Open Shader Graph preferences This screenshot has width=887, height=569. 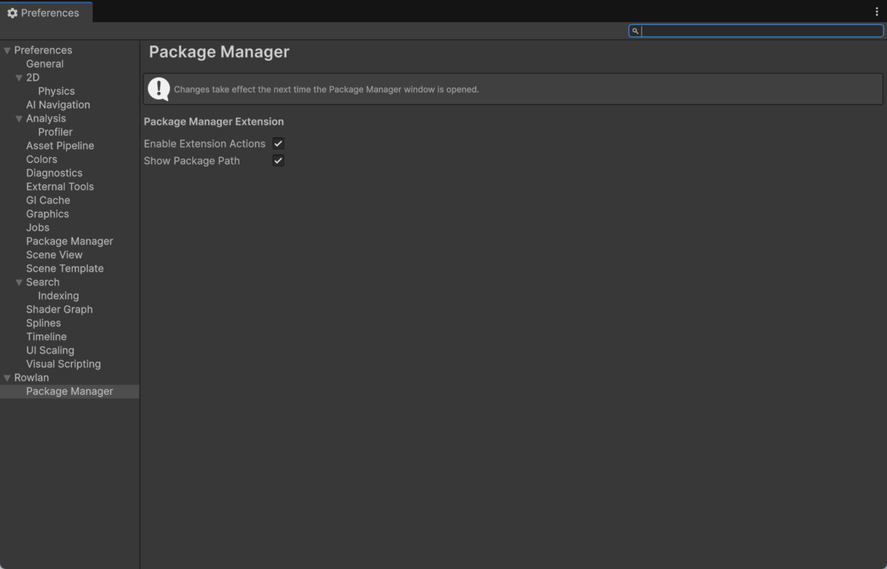(59, 309)
